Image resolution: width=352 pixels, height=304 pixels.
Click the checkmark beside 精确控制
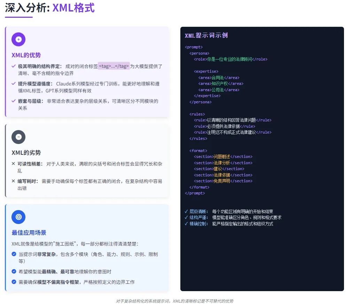(x=186, y=224)
